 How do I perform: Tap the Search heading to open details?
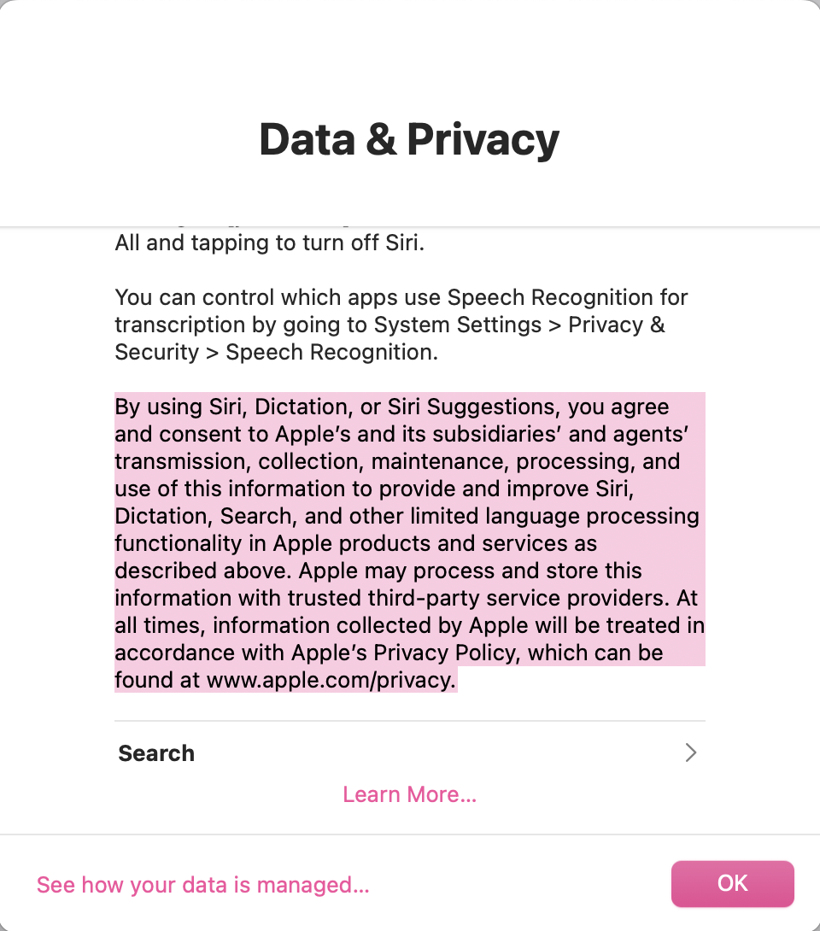tap(156, 752)
